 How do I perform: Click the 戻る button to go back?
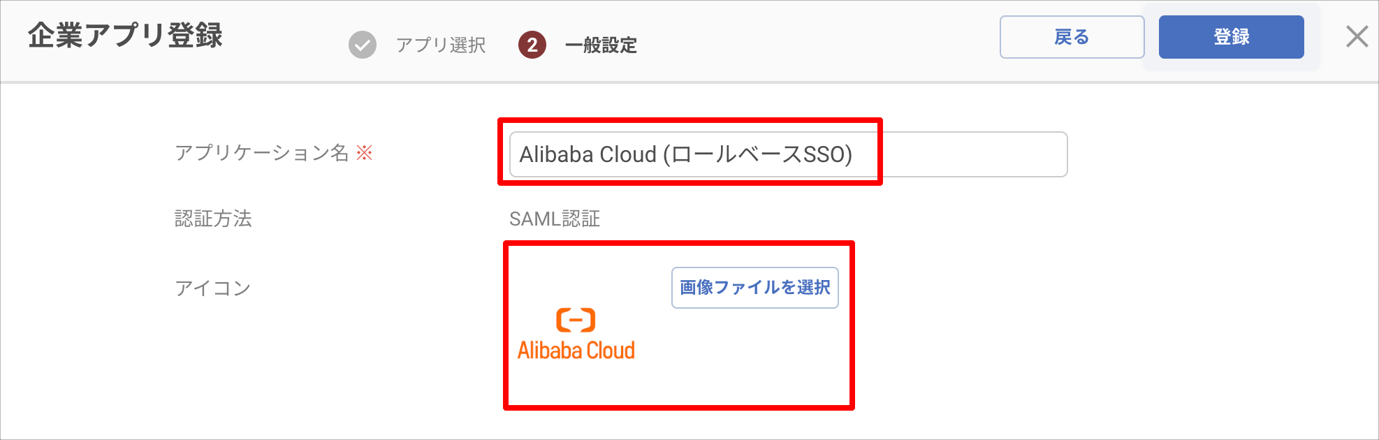[1072, 37]
